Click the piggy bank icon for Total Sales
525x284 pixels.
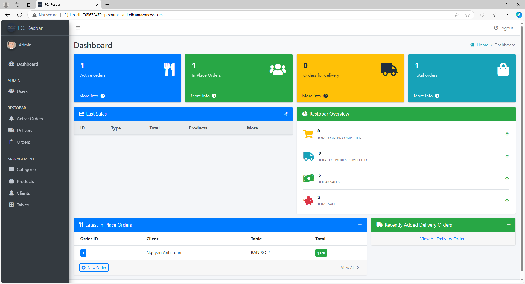point(308,200)
